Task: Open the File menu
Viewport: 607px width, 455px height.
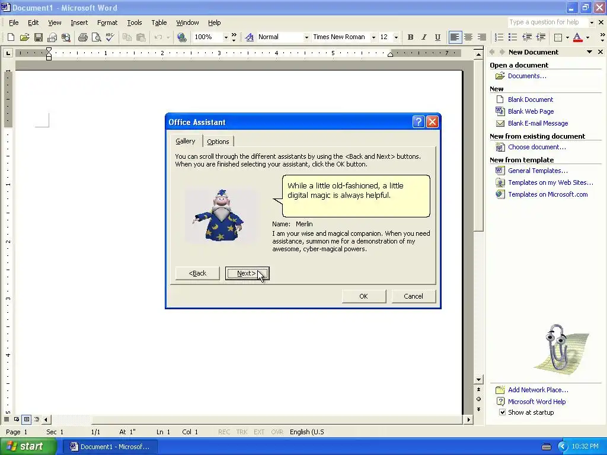Action: coord(14,23)
